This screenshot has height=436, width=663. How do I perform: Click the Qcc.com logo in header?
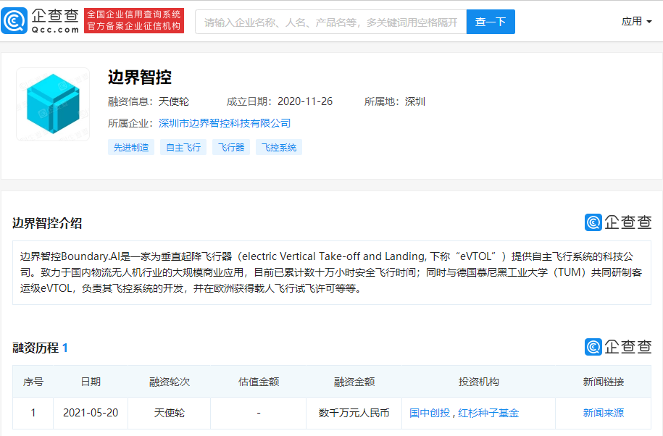pyautogui.click(x=41, y=21)
